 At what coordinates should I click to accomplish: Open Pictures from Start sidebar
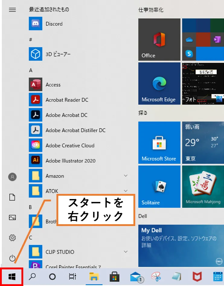(x=12, y=218)
